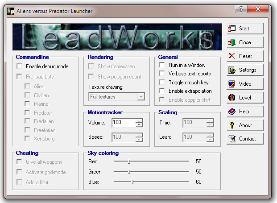Click the Contact button label
The image size is (277, 203).
click(247, 139)
